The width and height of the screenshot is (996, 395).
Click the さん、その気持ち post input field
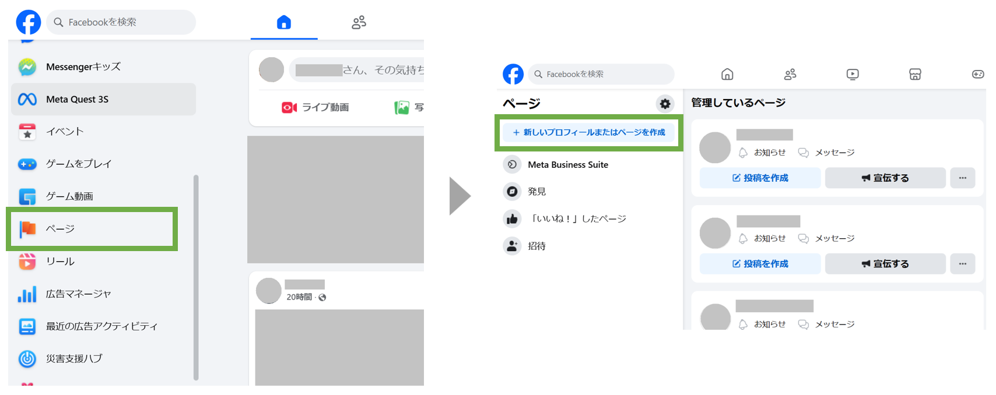click(356, 70)
